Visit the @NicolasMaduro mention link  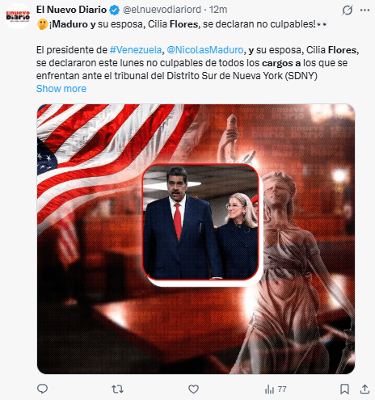tap(205, 50)
